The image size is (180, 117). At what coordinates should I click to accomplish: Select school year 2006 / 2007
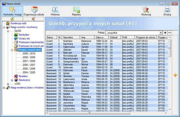(x=29, y=65)
